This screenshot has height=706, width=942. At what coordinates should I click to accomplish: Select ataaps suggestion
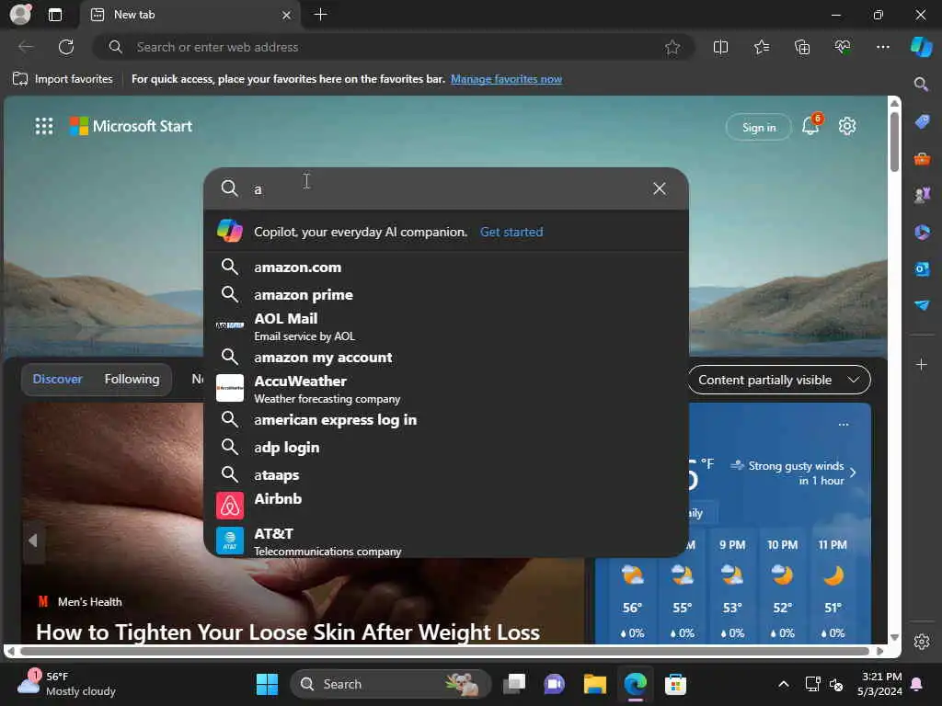[446, 475]
